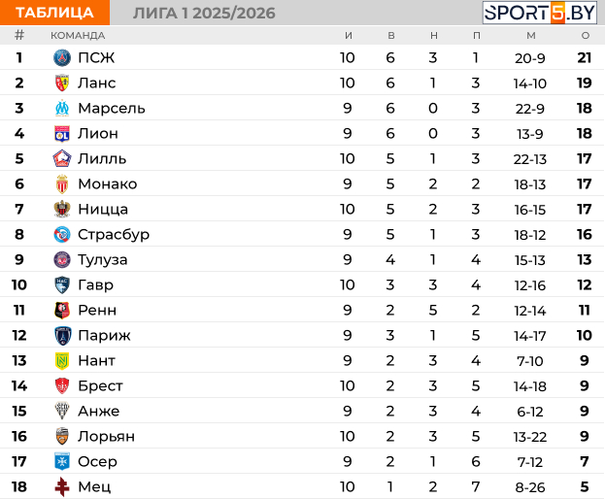605x499 pixels.
Task: Click the PSG club logo
Action: (62, 58)
